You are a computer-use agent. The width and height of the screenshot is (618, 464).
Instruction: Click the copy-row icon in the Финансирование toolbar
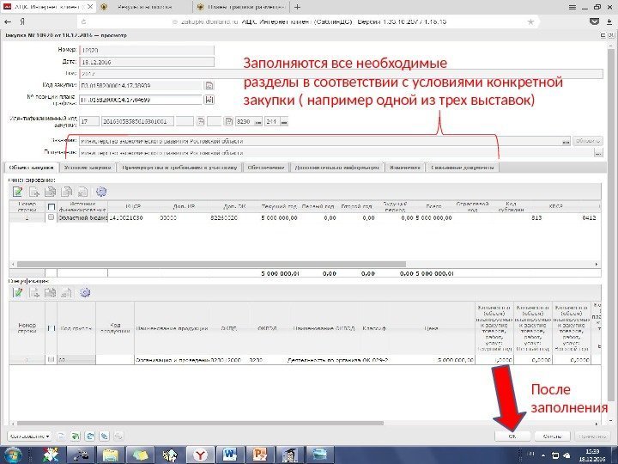tap(50, 192)
